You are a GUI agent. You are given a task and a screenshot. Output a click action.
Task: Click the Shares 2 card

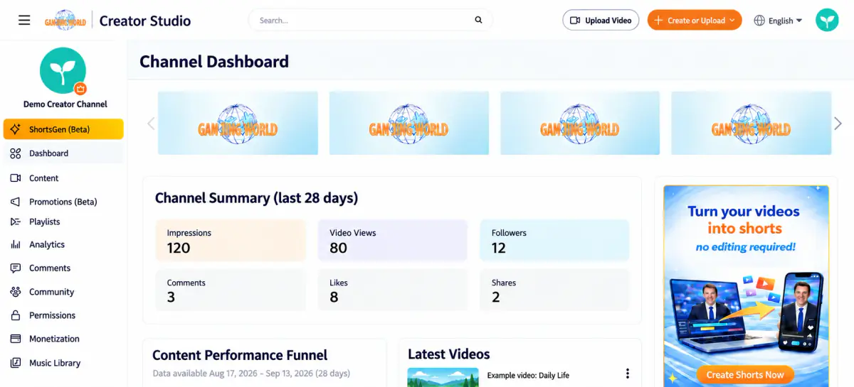click(x=555, y=290)
